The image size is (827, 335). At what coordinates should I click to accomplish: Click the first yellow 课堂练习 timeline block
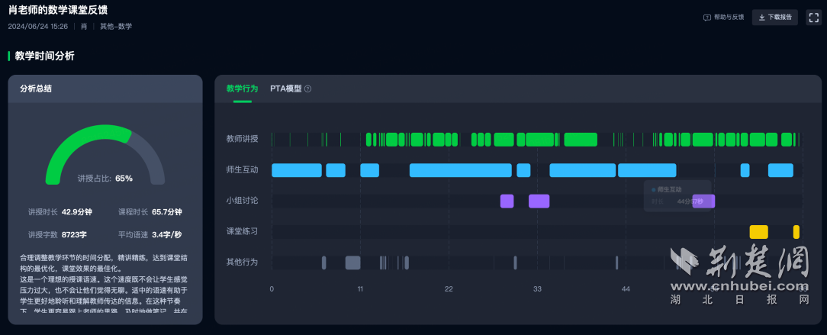coord(758,232)
